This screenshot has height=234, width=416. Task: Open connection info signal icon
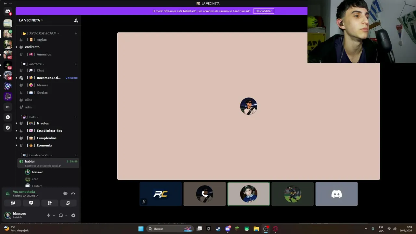click(7, 194)
